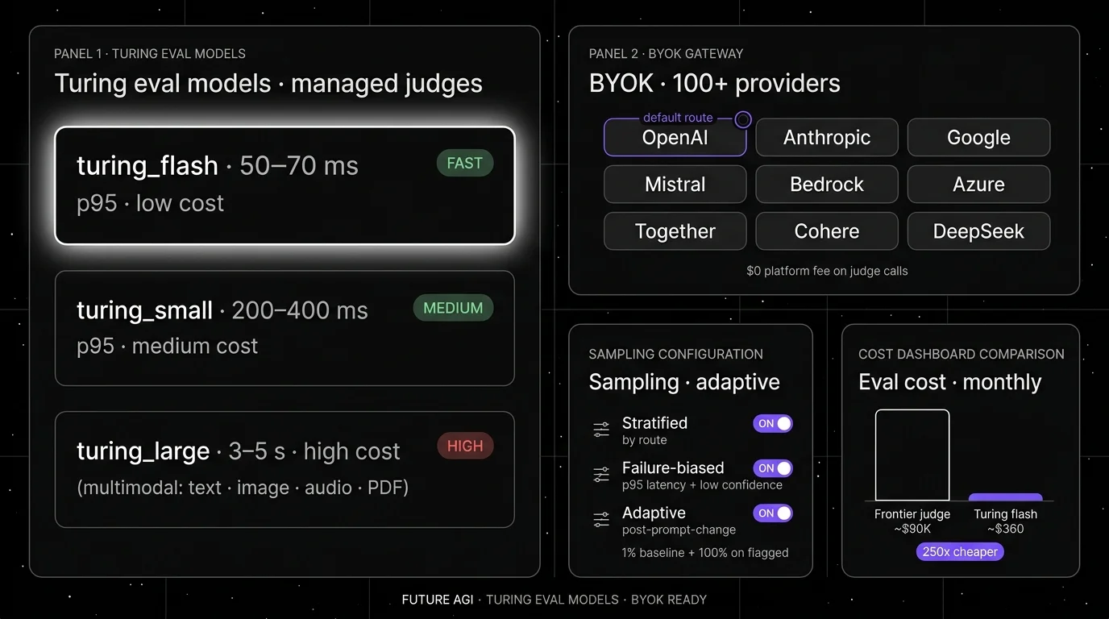Choose the Together provider button
Image resolution: width=1109 pixels, height=619 pixels.
click(x=675, y=231)
